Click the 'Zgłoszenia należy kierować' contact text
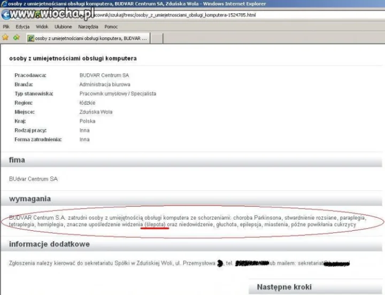385x295 pixels. pyautogui.click(x=42, y=263)
